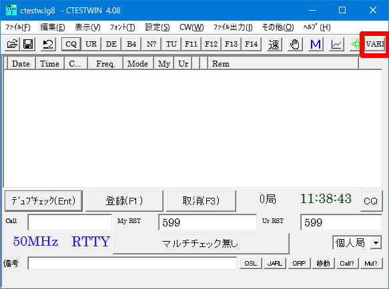Open CW speed setting (速) icon
This screenshot has width=389, height=289.
274,45
